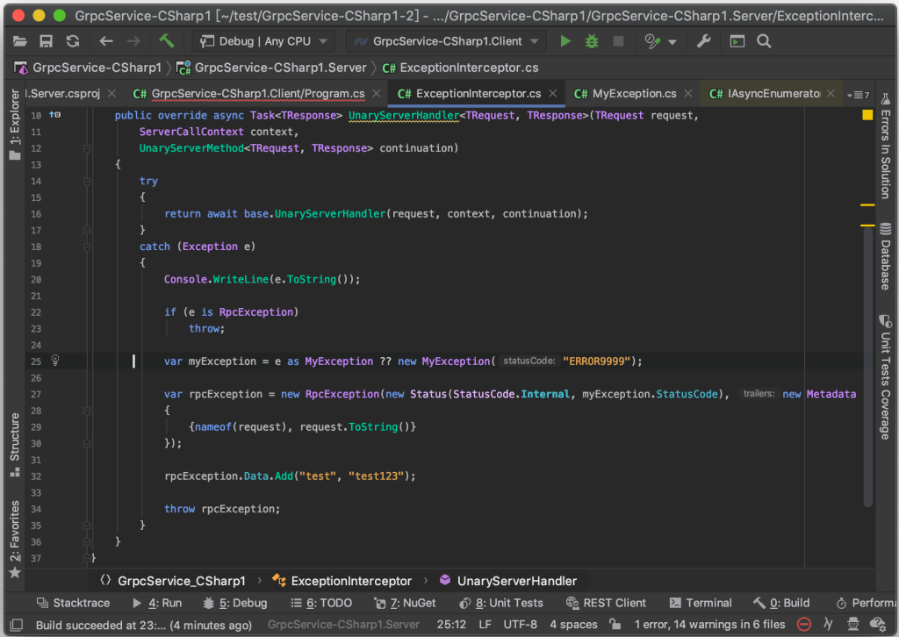The width and height of the screenshot is (899, 637).
Task: Open the 6: TODO tool window
Action: [x=321, y=603]
